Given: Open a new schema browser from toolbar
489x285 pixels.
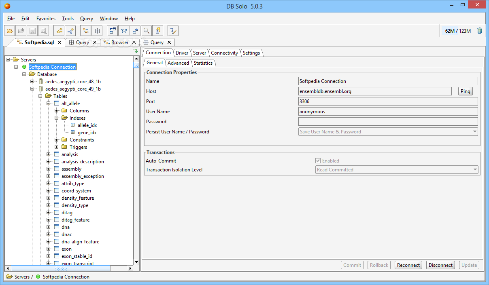Looking at the screenshot, I should coord(86,31).
